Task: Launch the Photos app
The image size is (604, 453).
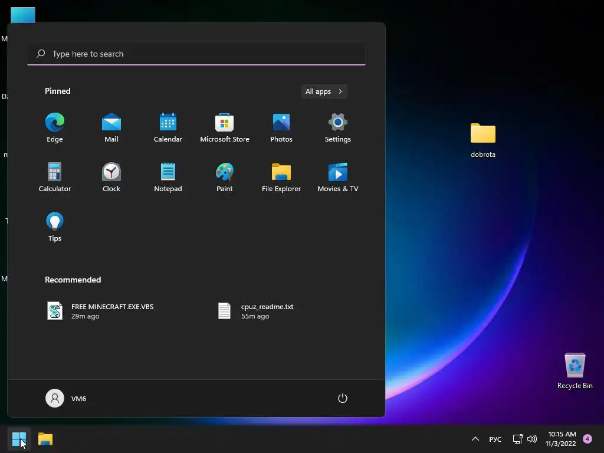Action: tap(281, 127)
